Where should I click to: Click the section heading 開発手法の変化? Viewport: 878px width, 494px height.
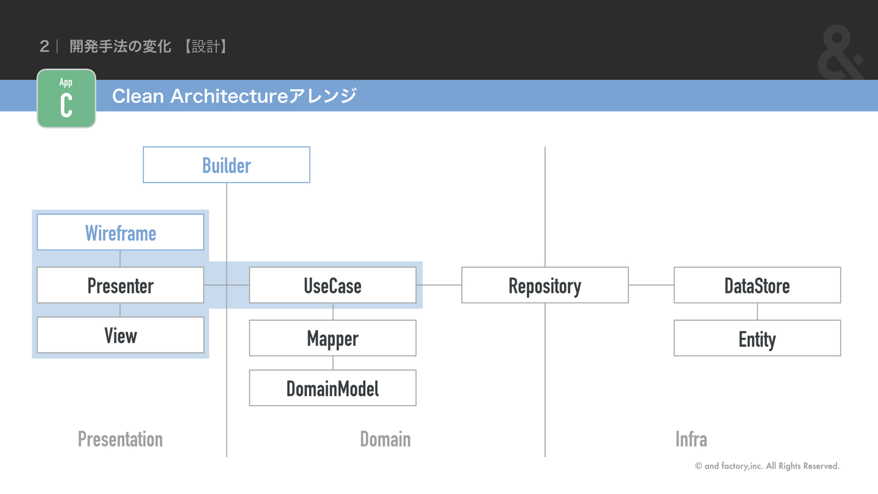pos(120,46)
